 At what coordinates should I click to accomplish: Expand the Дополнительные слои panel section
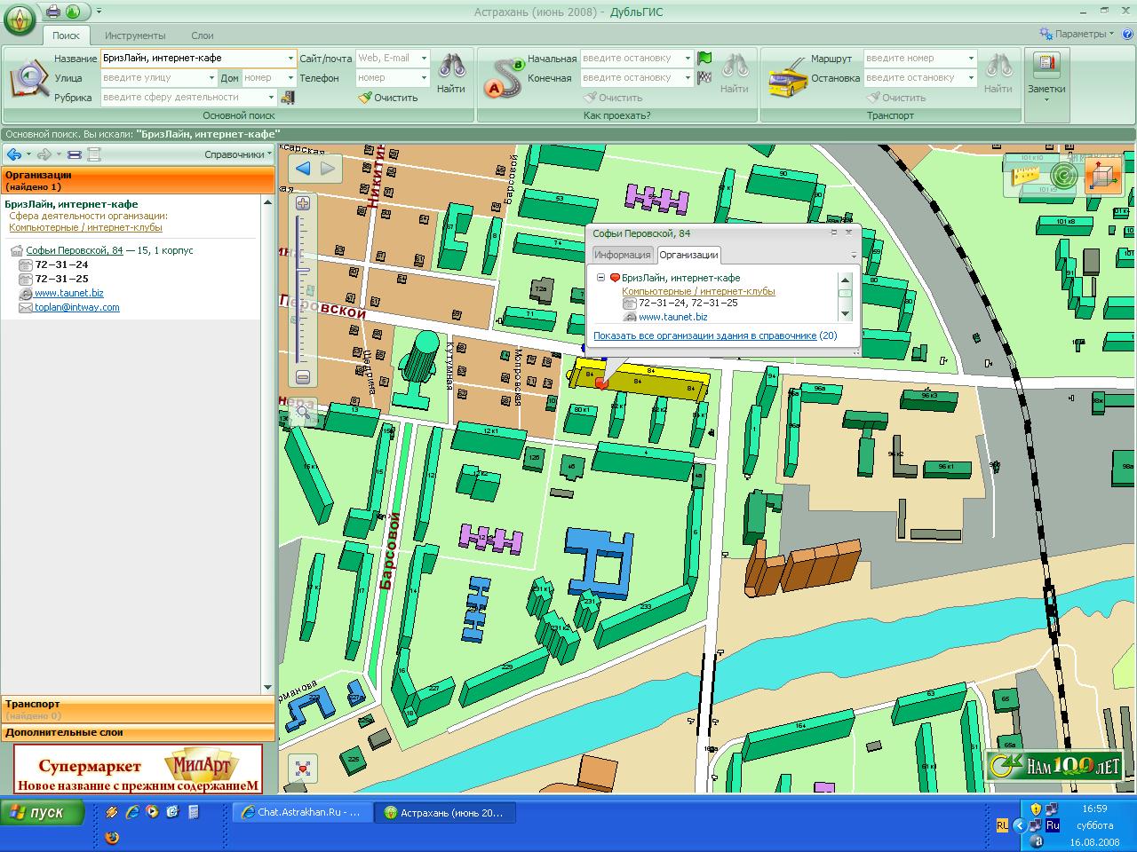pyautogui.click(x=138, y=733)
